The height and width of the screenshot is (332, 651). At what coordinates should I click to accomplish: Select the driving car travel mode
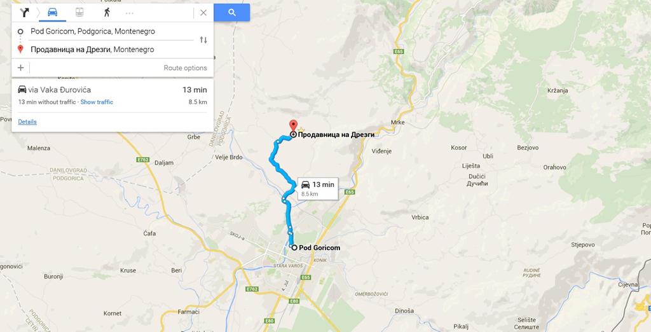pyautogui.click(x=52, y=13)
